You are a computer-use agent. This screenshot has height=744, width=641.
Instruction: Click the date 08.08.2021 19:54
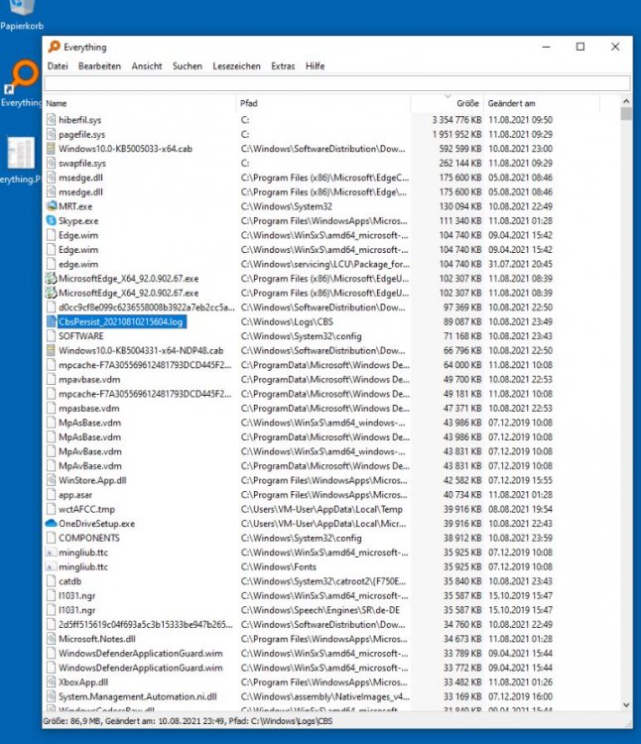pos(521,509)
